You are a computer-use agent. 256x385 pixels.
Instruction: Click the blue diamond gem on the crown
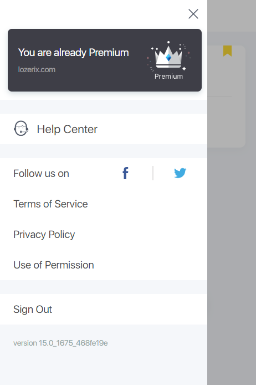(168, 58)
